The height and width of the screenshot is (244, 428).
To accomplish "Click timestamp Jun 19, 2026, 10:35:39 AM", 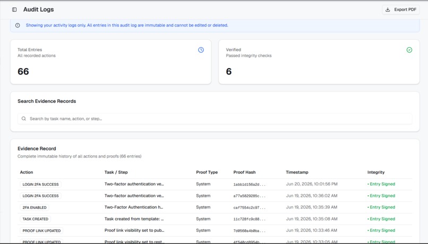I will 312,207.
